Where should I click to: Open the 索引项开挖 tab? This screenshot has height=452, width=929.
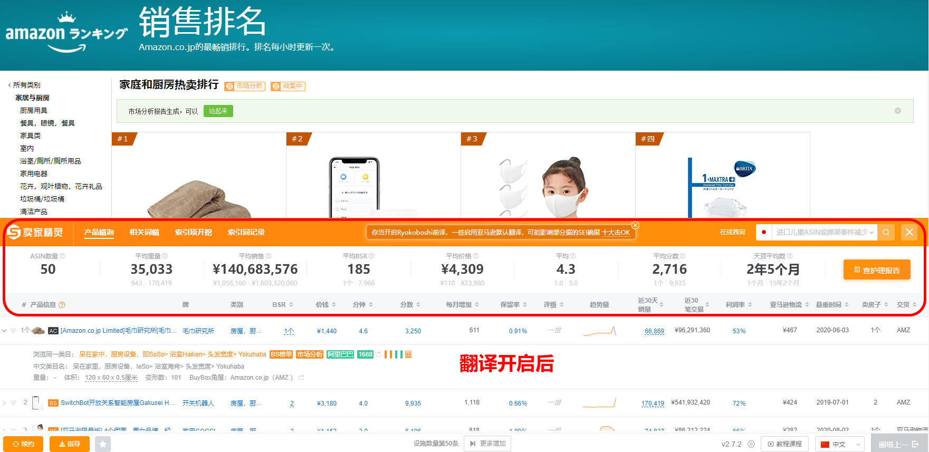(x=194, y=232)
